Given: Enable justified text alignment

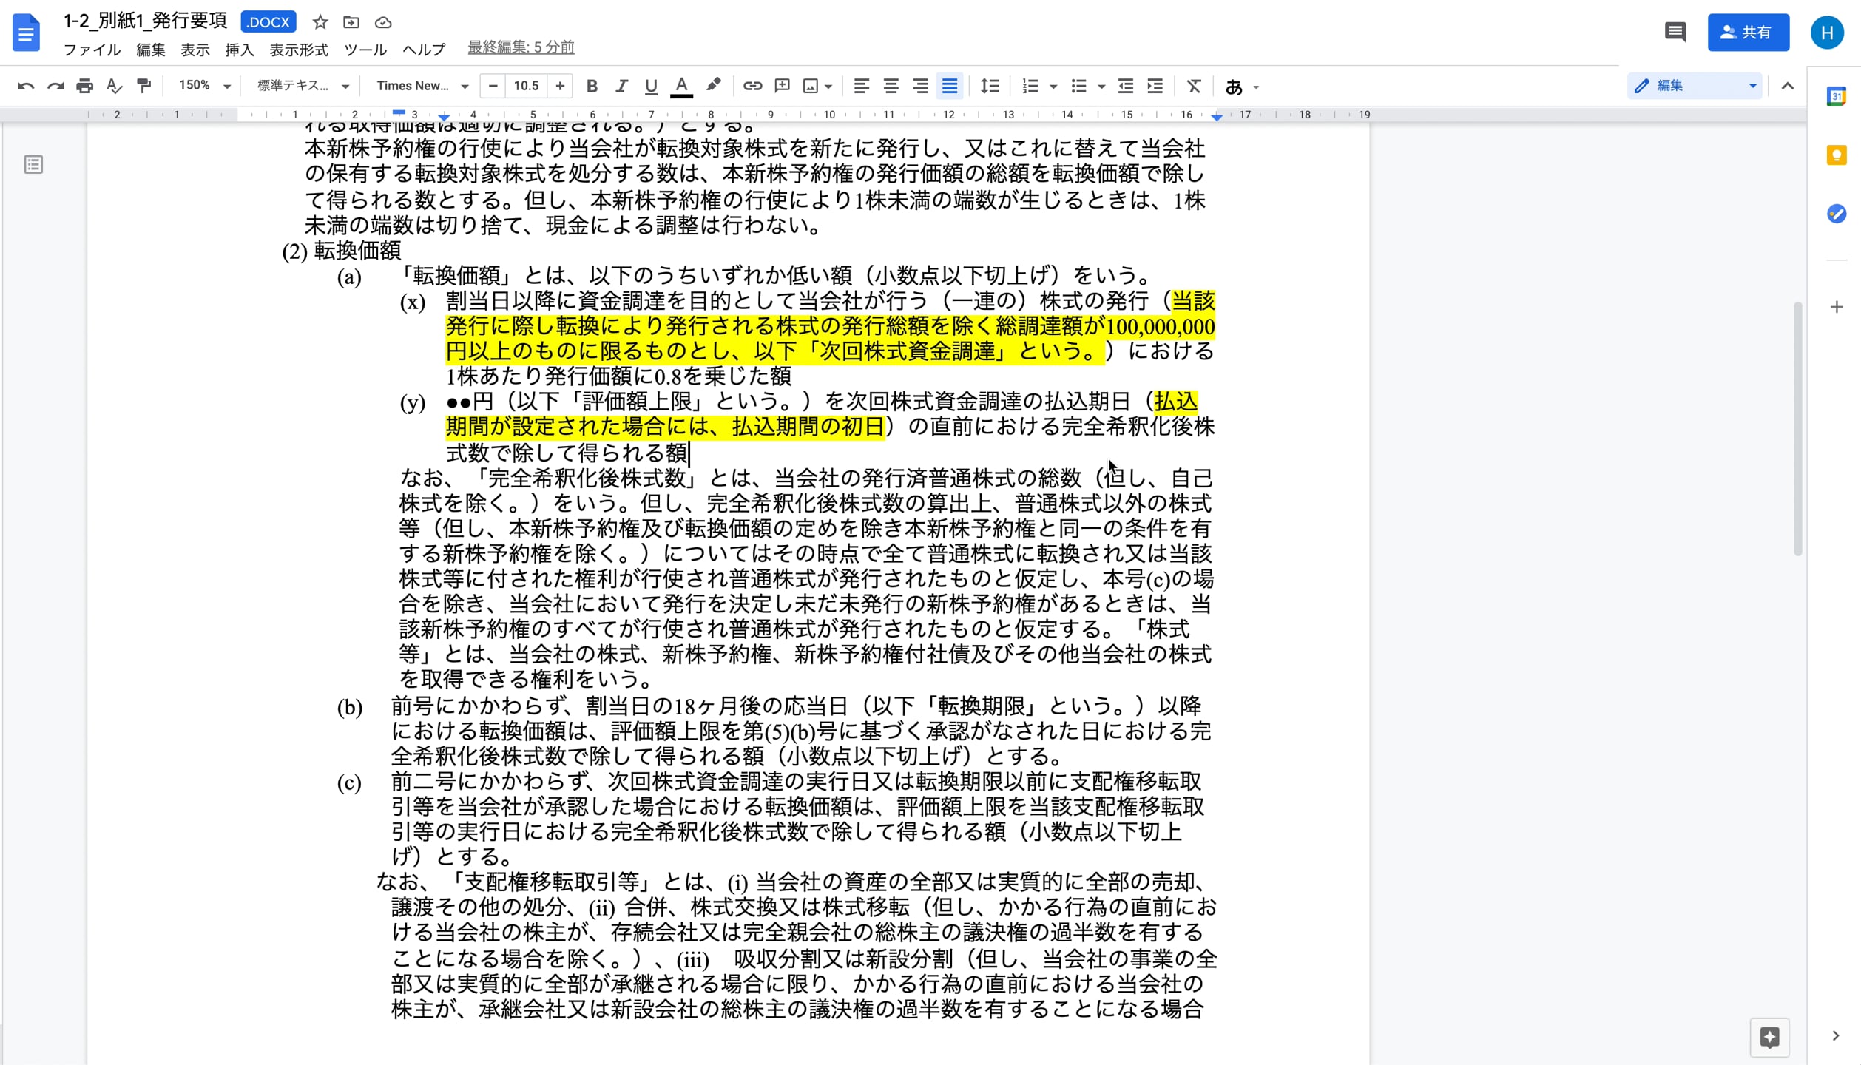Looking at the screenshot, I should pos(950,86).
